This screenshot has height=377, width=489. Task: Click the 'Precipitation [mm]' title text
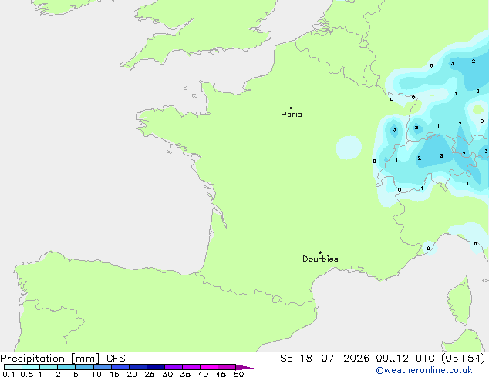(x=50, y=359)
